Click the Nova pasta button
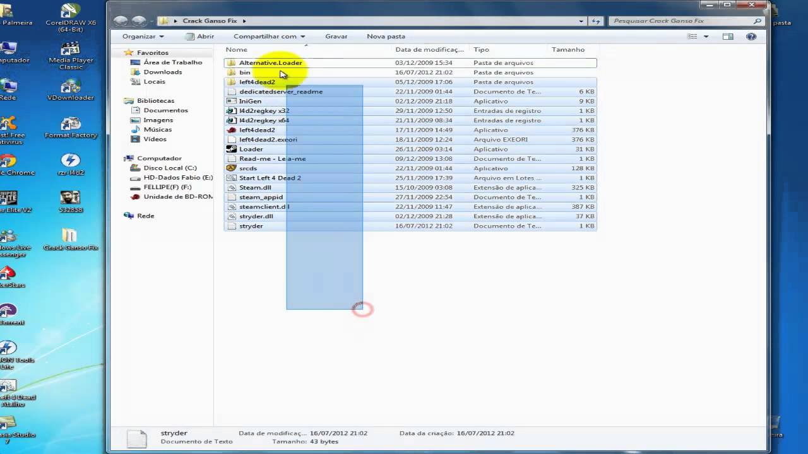This screenshot has height=454, width=808. [386, 37]
